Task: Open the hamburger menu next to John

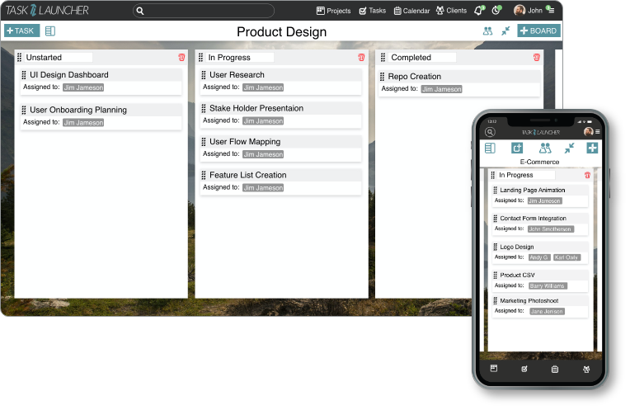Action: [551, 10]
